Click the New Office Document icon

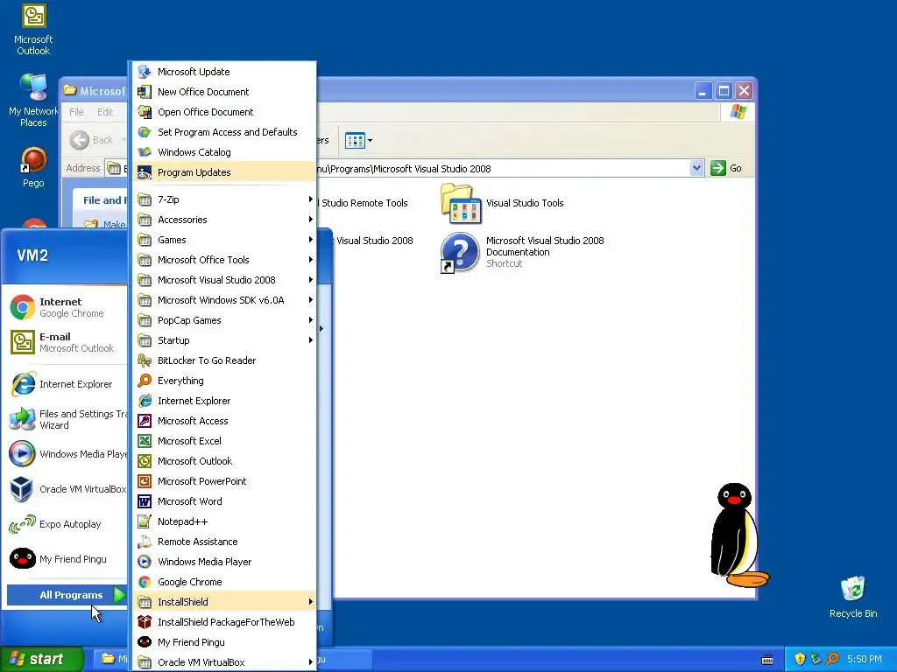(x=145, y=91)
